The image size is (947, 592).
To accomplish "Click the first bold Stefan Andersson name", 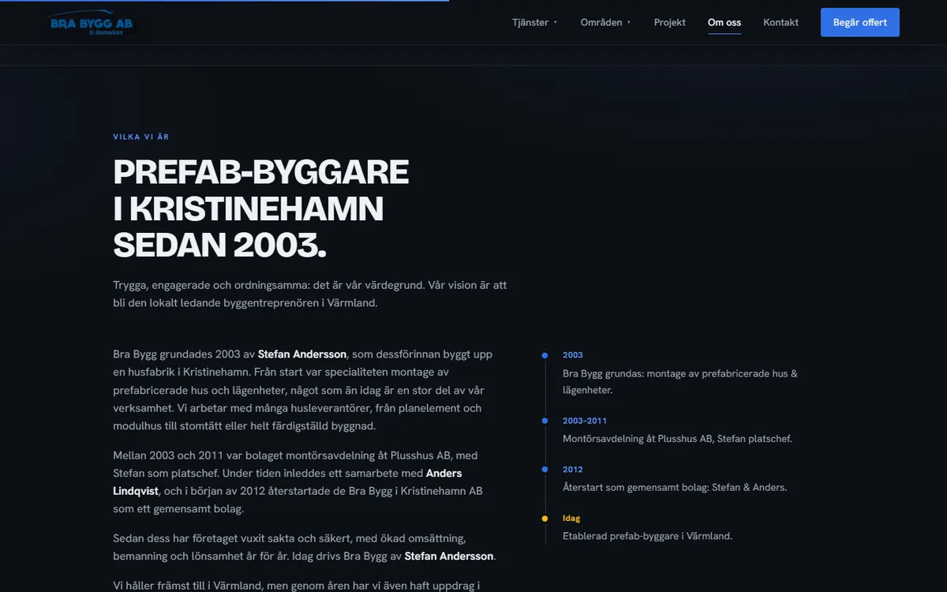I will (x=302, y=354).
